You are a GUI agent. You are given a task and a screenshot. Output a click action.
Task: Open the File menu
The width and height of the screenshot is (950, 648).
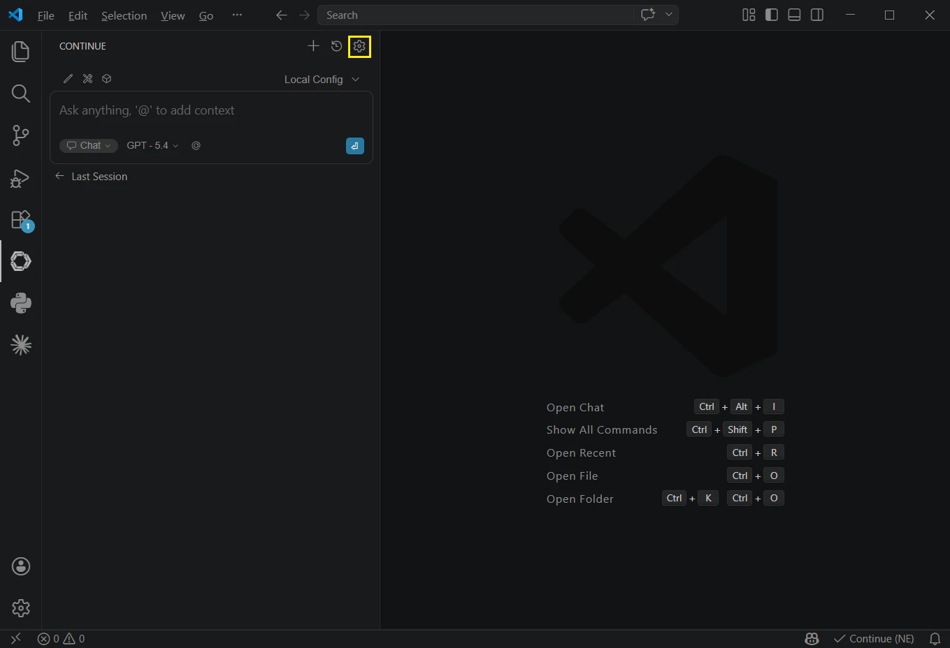pyautogui.click(x=45, y=15)
